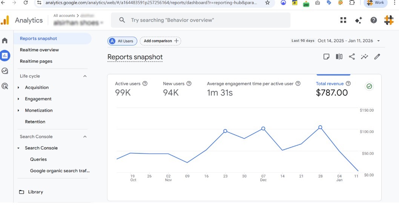The image size is (399, 209).
Task: Open the browser extensions puzzle icon
Action: pyautogui.click(x=352, y=3)
